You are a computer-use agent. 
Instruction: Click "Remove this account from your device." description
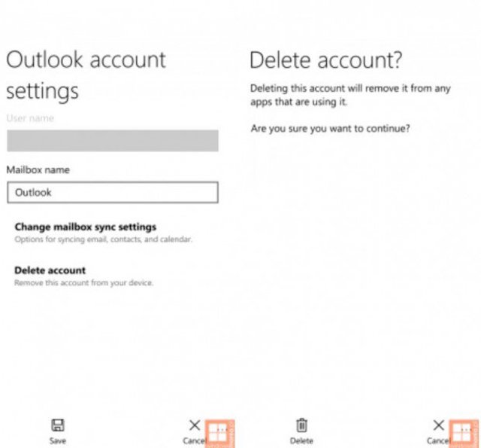click(x=83, y=282)
